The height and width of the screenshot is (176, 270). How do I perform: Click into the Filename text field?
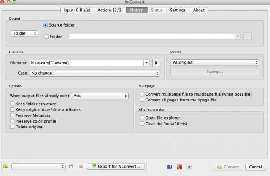click(x=87, y=63)
